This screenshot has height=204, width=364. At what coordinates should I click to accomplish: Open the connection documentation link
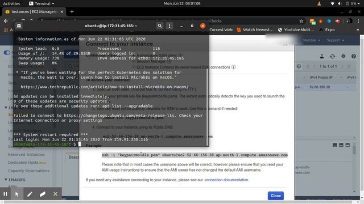(x=226, y=180)
